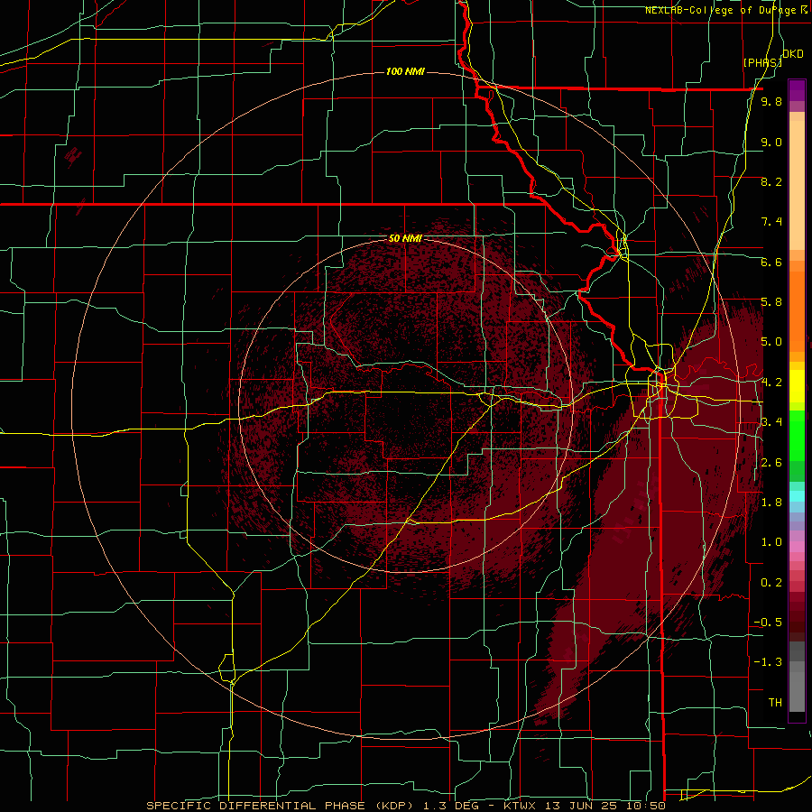Click the 5.8 value on the color scale

pos(771,302)
